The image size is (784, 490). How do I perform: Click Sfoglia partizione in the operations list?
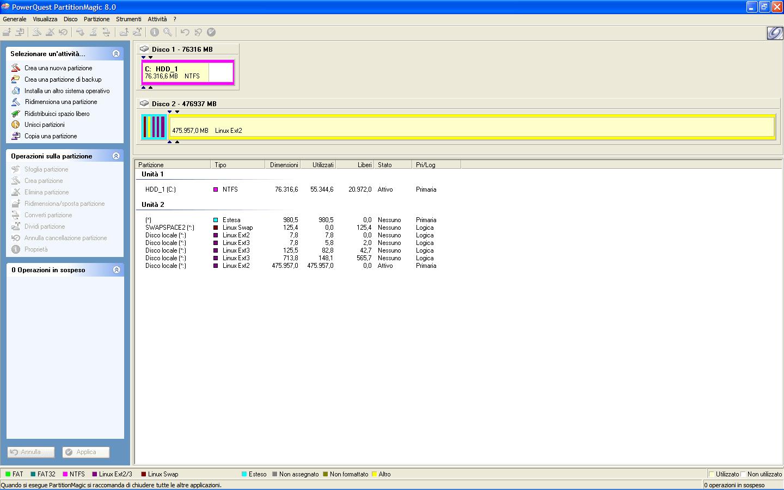coord(46,169)
